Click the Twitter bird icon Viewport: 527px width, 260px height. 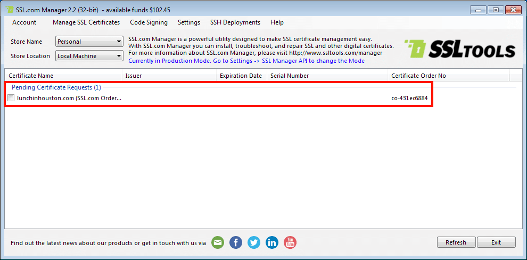pos(254,242)
